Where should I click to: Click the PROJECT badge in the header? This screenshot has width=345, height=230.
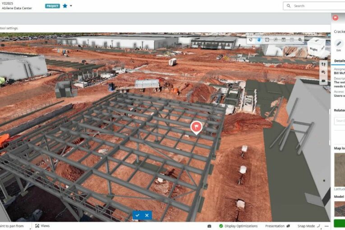[x=52, y=6]
